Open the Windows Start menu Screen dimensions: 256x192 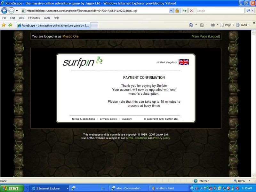coord(12,188)
